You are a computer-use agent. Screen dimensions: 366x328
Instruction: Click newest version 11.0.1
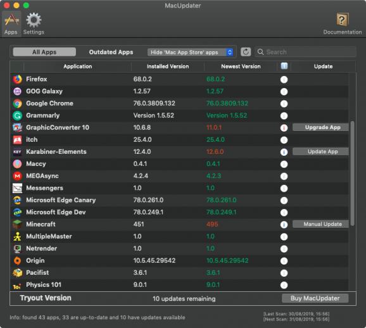click(214, 128)
